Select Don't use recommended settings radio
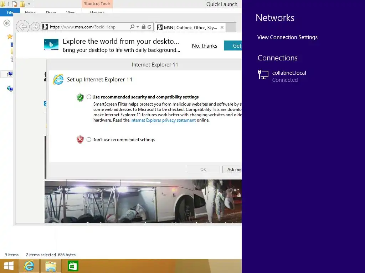Viewport: 365px width, 273px height. click(89, 139)
